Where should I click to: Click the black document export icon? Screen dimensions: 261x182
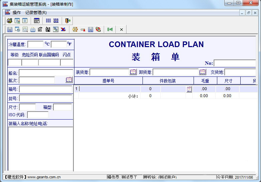40,29
